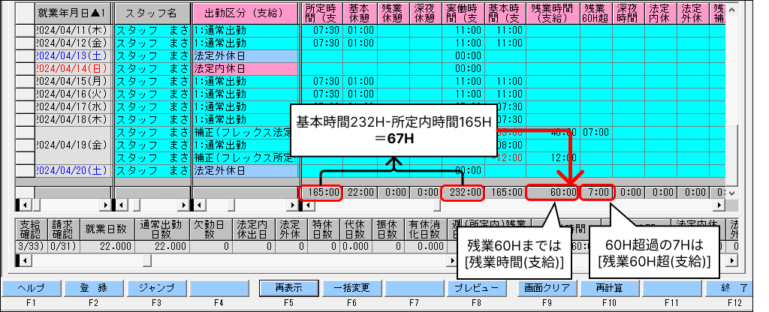
Task: Click down arrow of vertical scrollbar
Action: click(x=731, y=193)
